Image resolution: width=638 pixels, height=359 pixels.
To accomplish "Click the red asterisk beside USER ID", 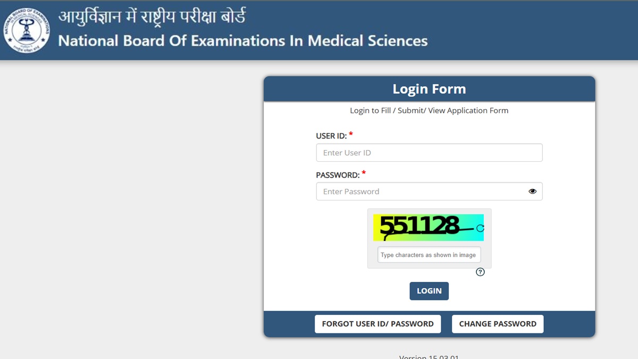I will [x=351, y=135].
